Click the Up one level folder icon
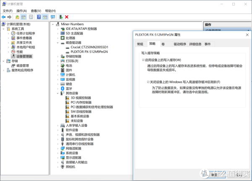This screenshot has width=252, height=181. pyautogui.click(x=17, y=17)
